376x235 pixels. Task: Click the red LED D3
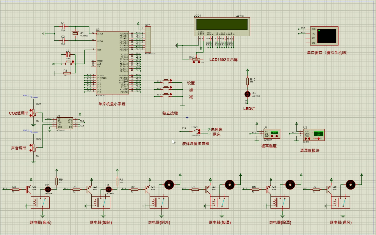pos(247,94)
